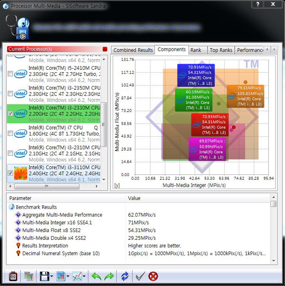Open the Top Ranks tab
This screenshot has width=285, height=286.
[221, 50]
